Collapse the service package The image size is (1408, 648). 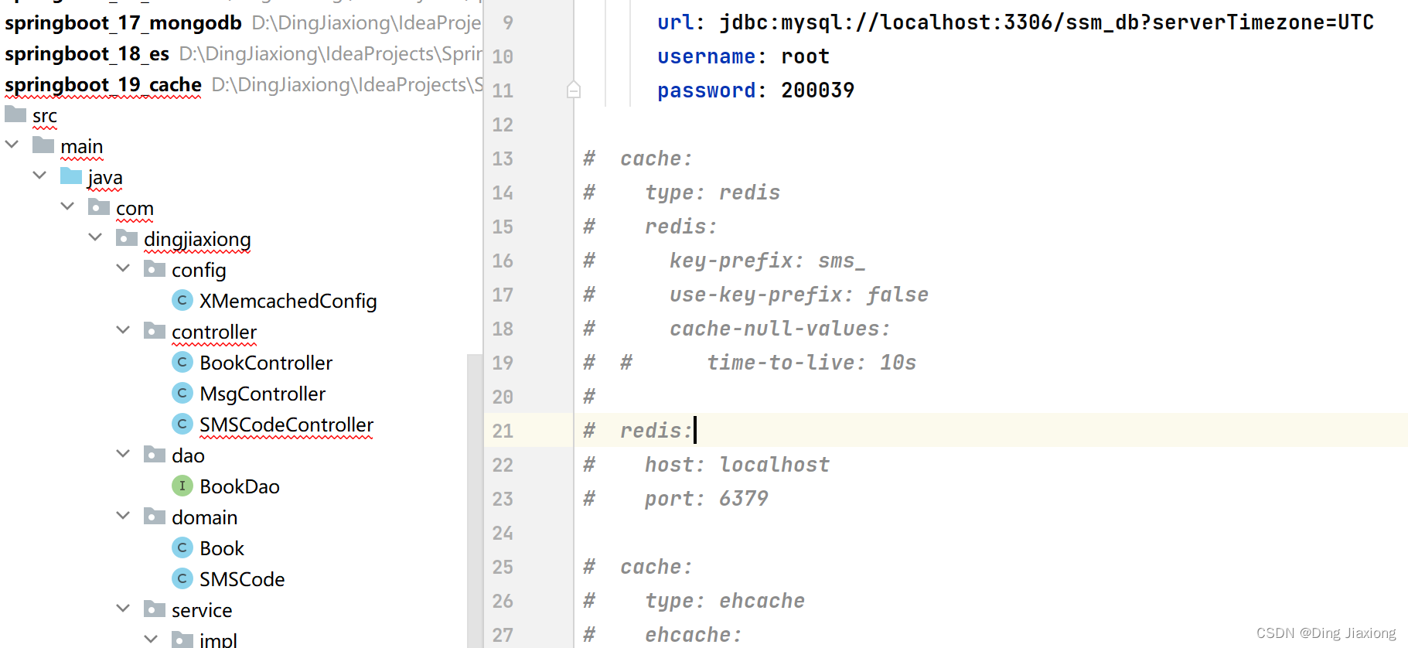click(123, 609)
